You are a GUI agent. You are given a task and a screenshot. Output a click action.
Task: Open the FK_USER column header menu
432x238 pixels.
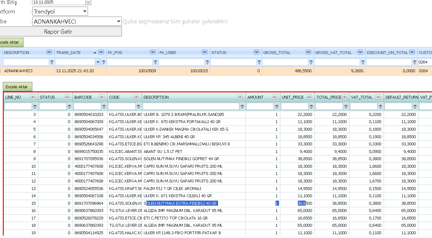pos(205,52)
